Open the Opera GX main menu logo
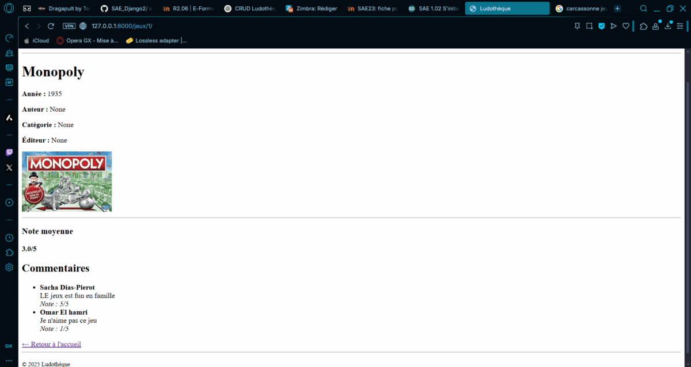691x367 pixels. 9,9
